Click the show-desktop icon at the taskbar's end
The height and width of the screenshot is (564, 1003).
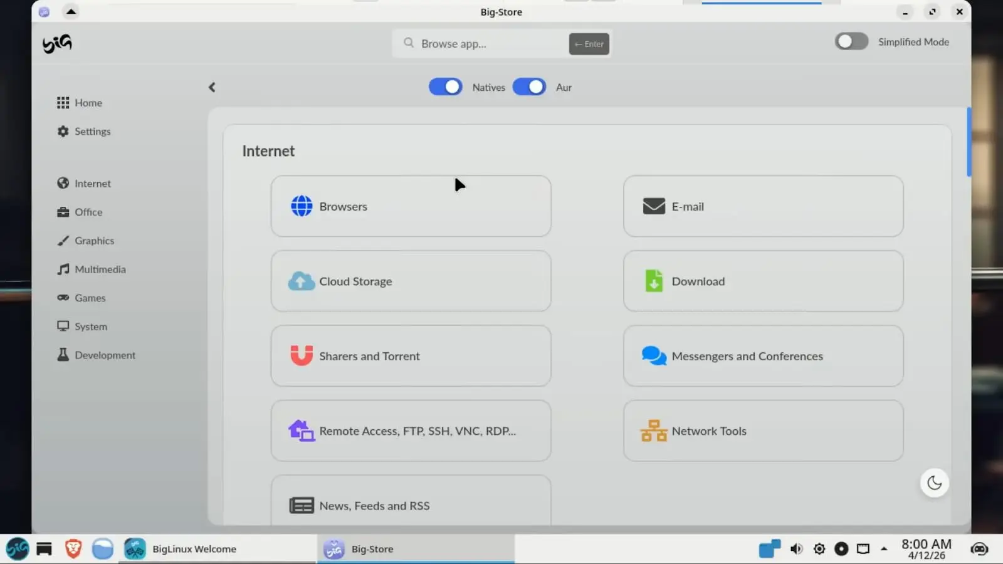point(979,549)
